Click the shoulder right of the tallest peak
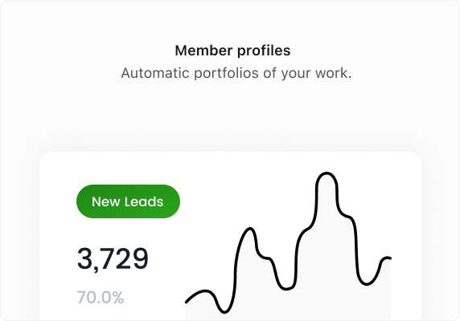Screen dimensions: 460x321 tap(347, 217)
